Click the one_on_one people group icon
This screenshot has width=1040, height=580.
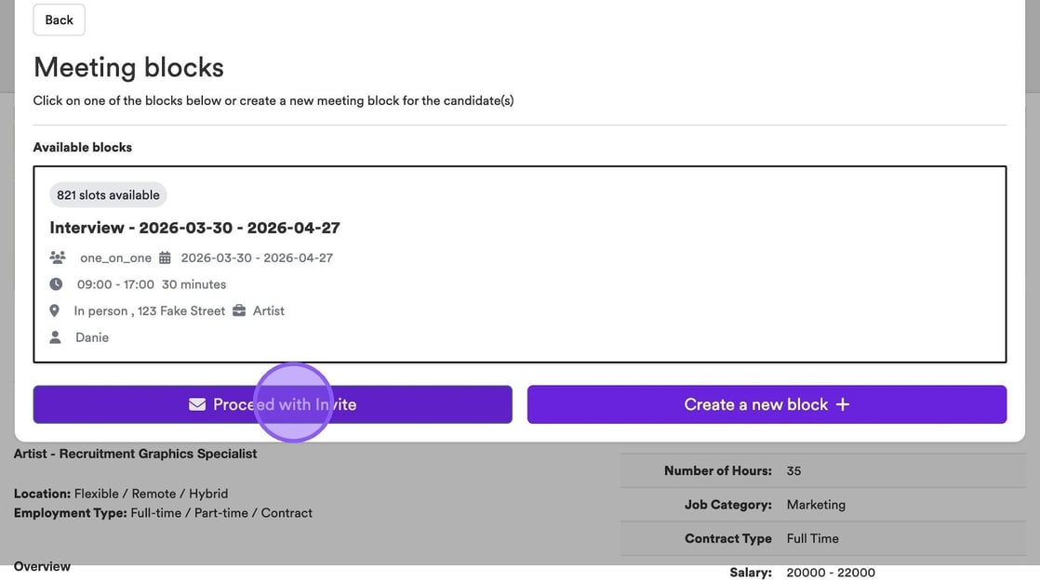[x=58, y=257]
